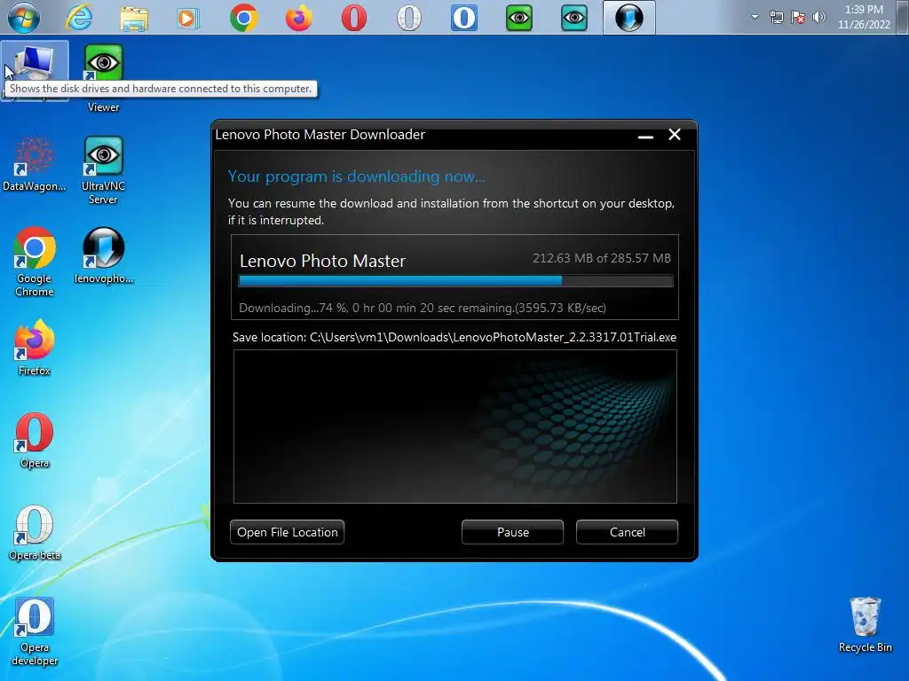Click the 212.63 MB of 285.57 MB text
This screenshot has width=909, height=681.
click(601, 258)
